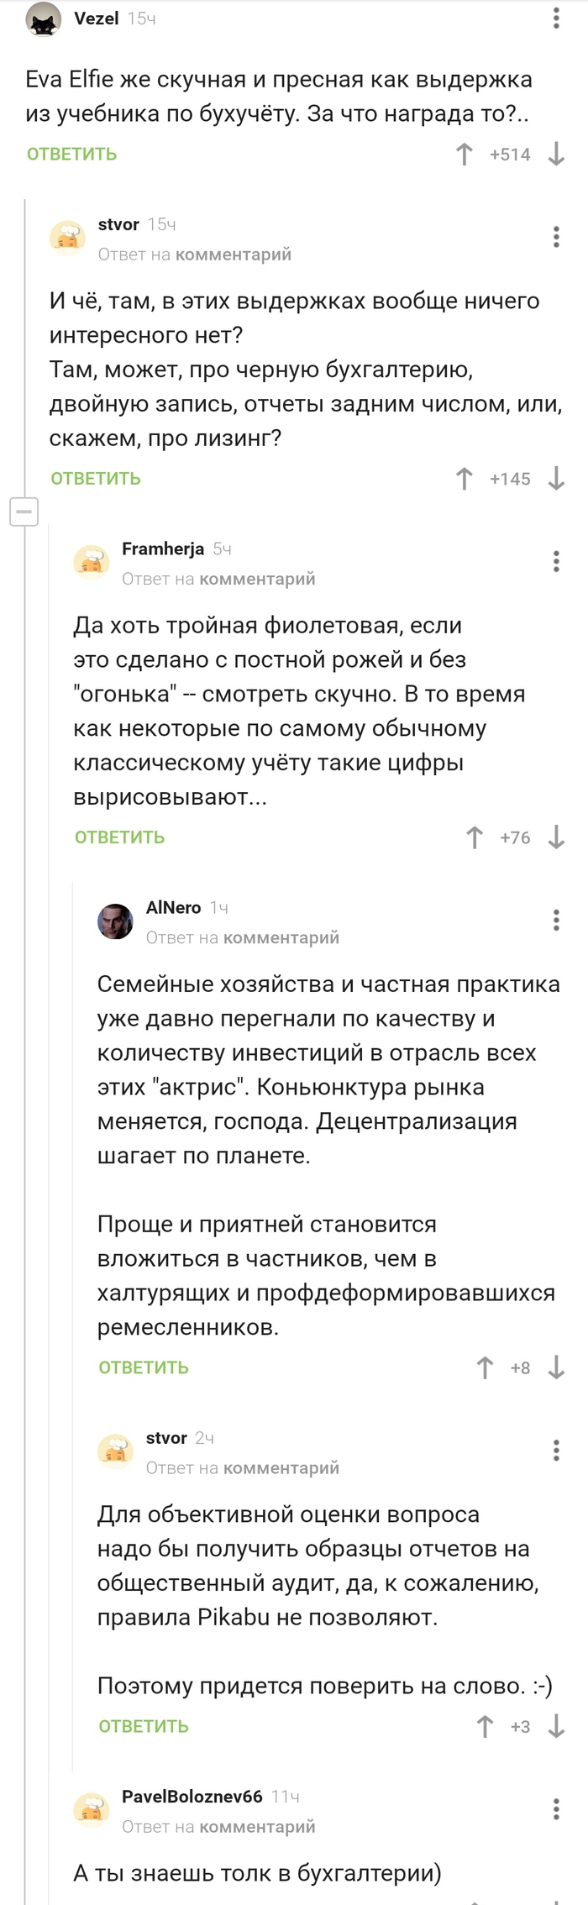Follow 'комментарий' link under Framherja's name
Viewport: 588px width, 1905px height.
257,579
